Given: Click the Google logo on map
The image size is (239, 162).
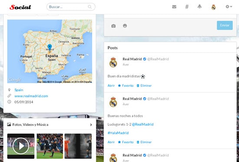Looking at the screenshot, I should pos(15,80).
